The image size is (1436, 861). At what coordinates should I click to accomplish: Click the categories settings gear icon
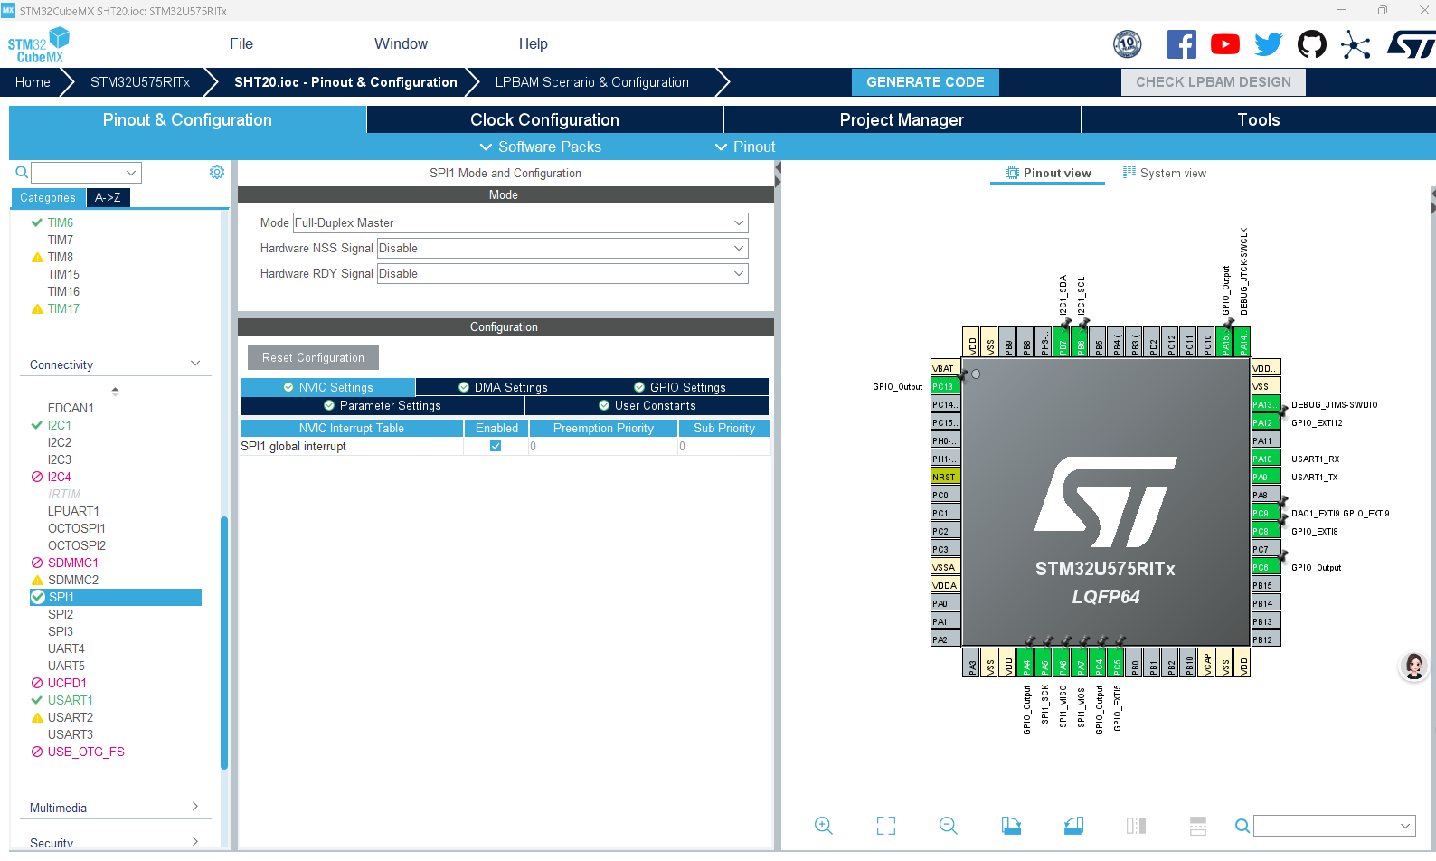(216, 172)
